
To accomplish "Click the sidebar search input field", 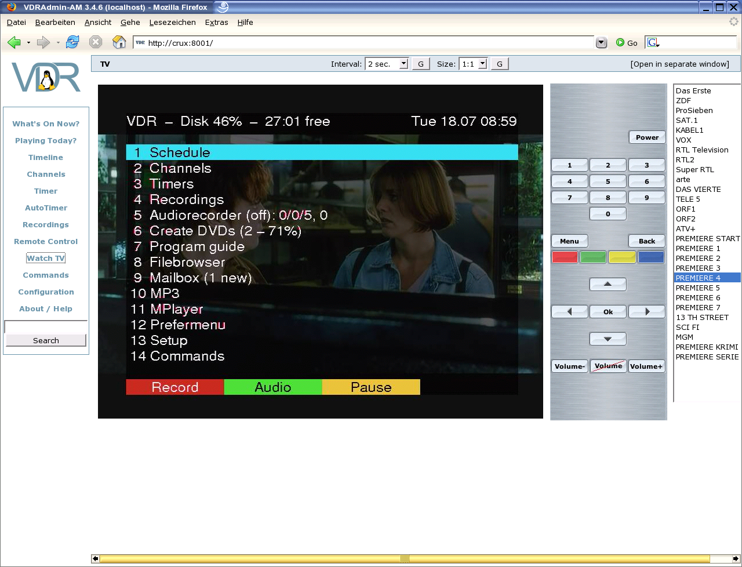I will click(x=46, y=327).
